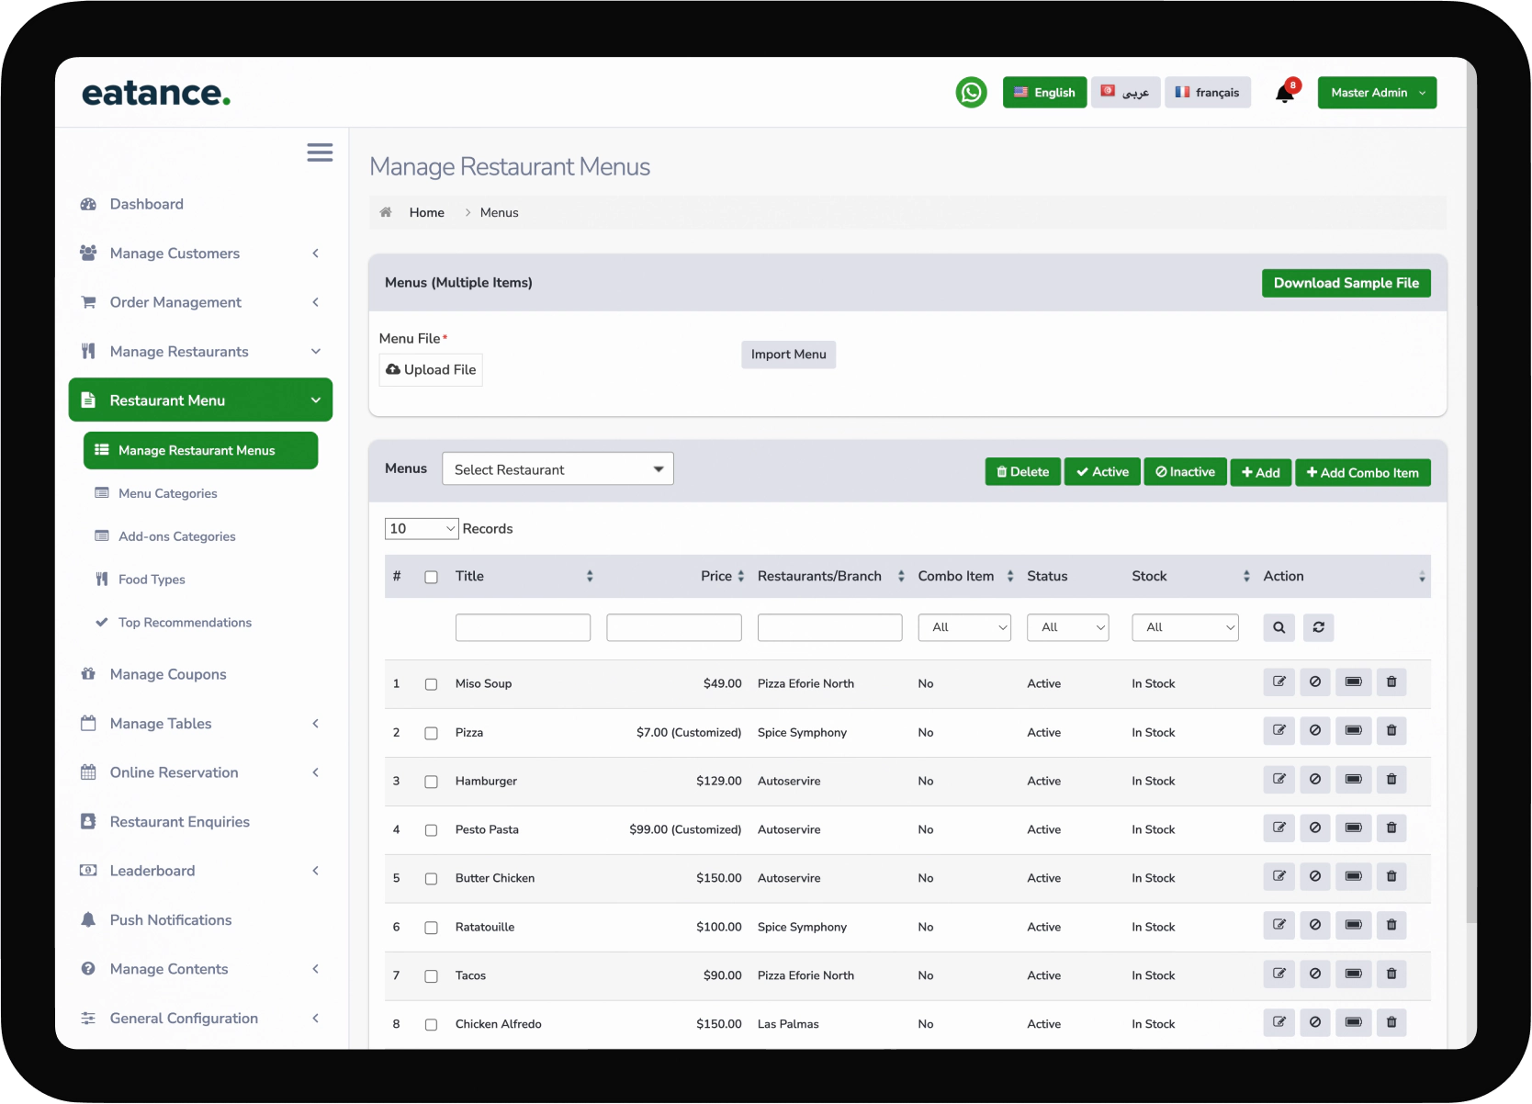Check the Miso Soup row checkbox
The image size is (1532, 1104).
tap(431, 684)
